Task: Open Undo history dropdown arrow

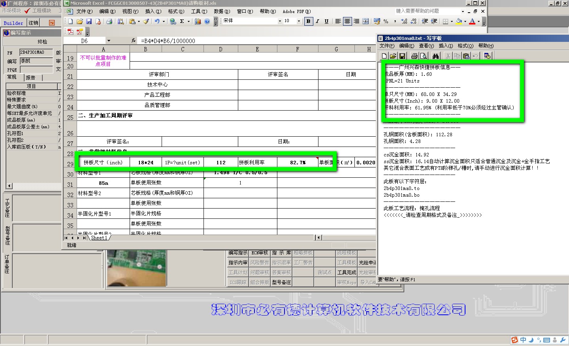Action: (x=164, y=21)
